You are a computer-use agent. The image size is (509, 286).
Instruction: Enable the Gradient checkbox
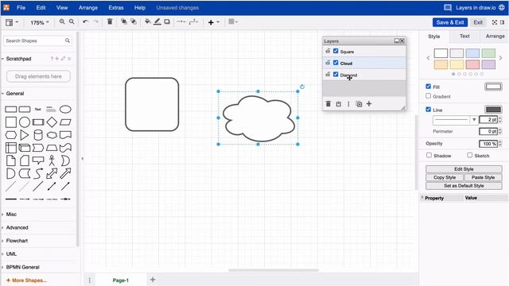pyautogui.click(x=428, y=96)
